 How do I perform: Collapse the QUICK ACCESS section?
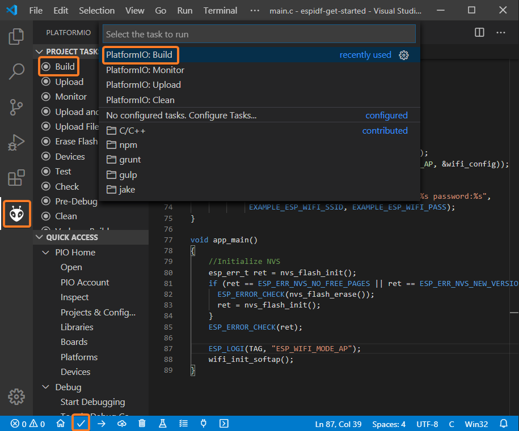click(x=39, y=237)
